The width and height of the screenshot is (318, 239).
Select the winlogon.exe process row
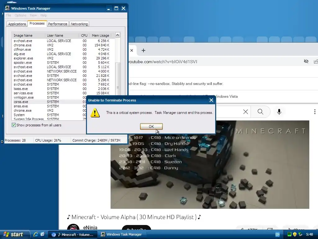(x=49, y=97)
